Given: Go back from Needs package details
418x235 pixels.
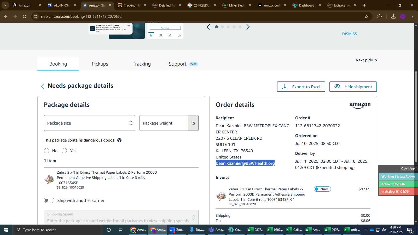Looking at the screenshot, I should pyautogui.click(x=43, y=86).
